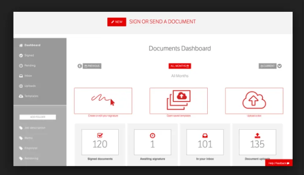Click the clock icon in Awaiting signature
The height and width of the screenshot is (175, 304).
[152, 135]
